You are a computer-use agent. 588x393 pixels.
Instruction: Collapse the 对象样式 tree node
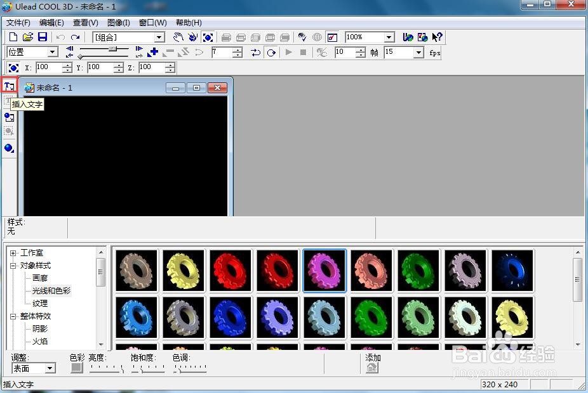pos(13,266)
